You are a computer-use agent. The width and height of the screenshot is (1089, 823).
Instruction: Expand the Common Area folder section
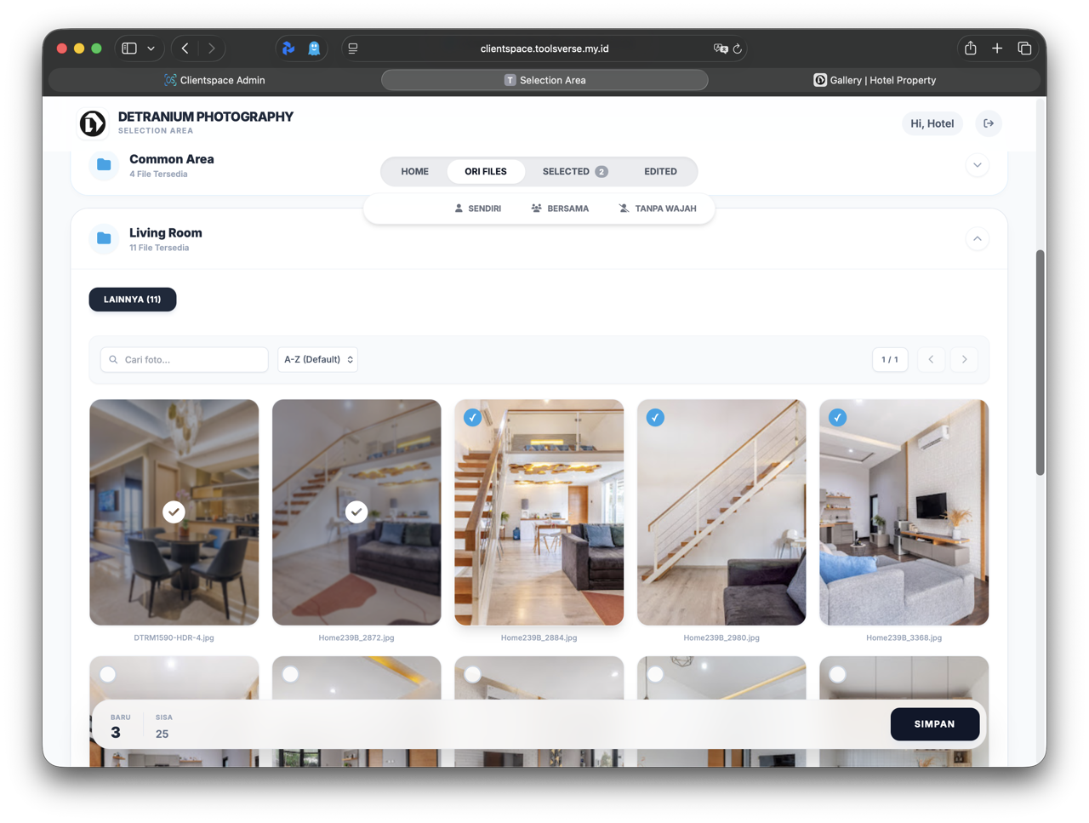tap(977, 165)
